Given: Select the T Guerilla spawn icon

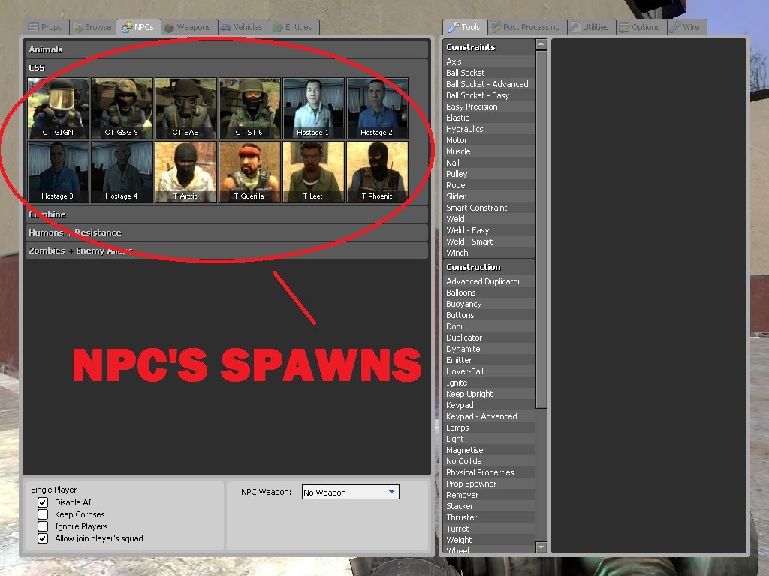Looking at the screenshot, I should pyautogui.click(x=249, y=171).
